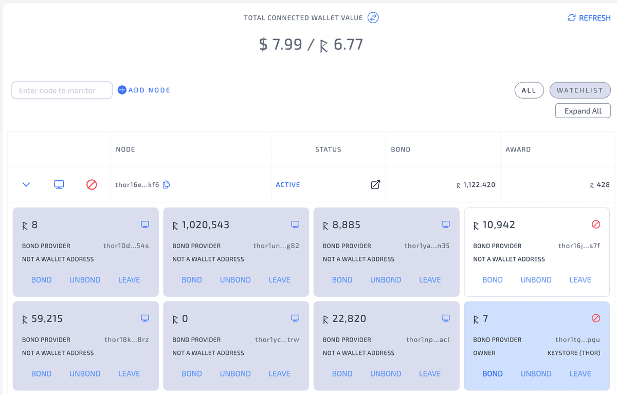Click BOND on the thor1tq...pqu owner card
This screenshot has width=617, height=395.
click(492, 373)
